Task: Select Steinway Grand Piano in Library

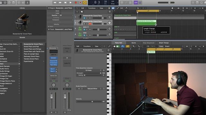Action: (x=32, y=57)
